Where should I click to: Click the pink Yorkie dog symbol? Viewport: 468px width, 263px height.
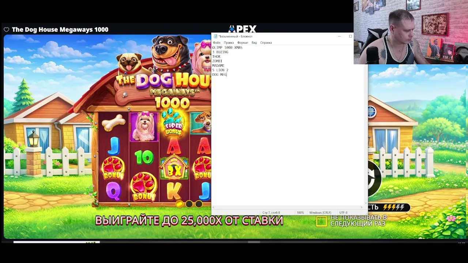point(144,127)
